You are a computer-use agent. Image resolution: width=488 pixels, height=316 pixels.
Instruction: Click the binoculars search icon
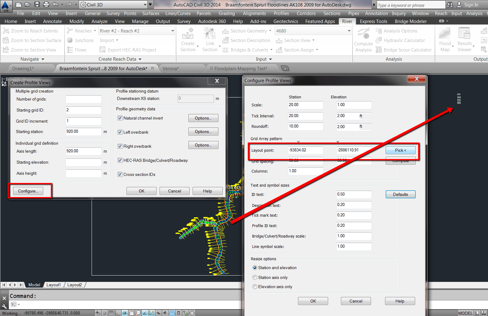point(450,5)
